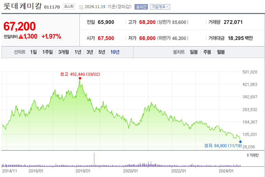Click the 2018/01 x-axis label

pos(83,171)
